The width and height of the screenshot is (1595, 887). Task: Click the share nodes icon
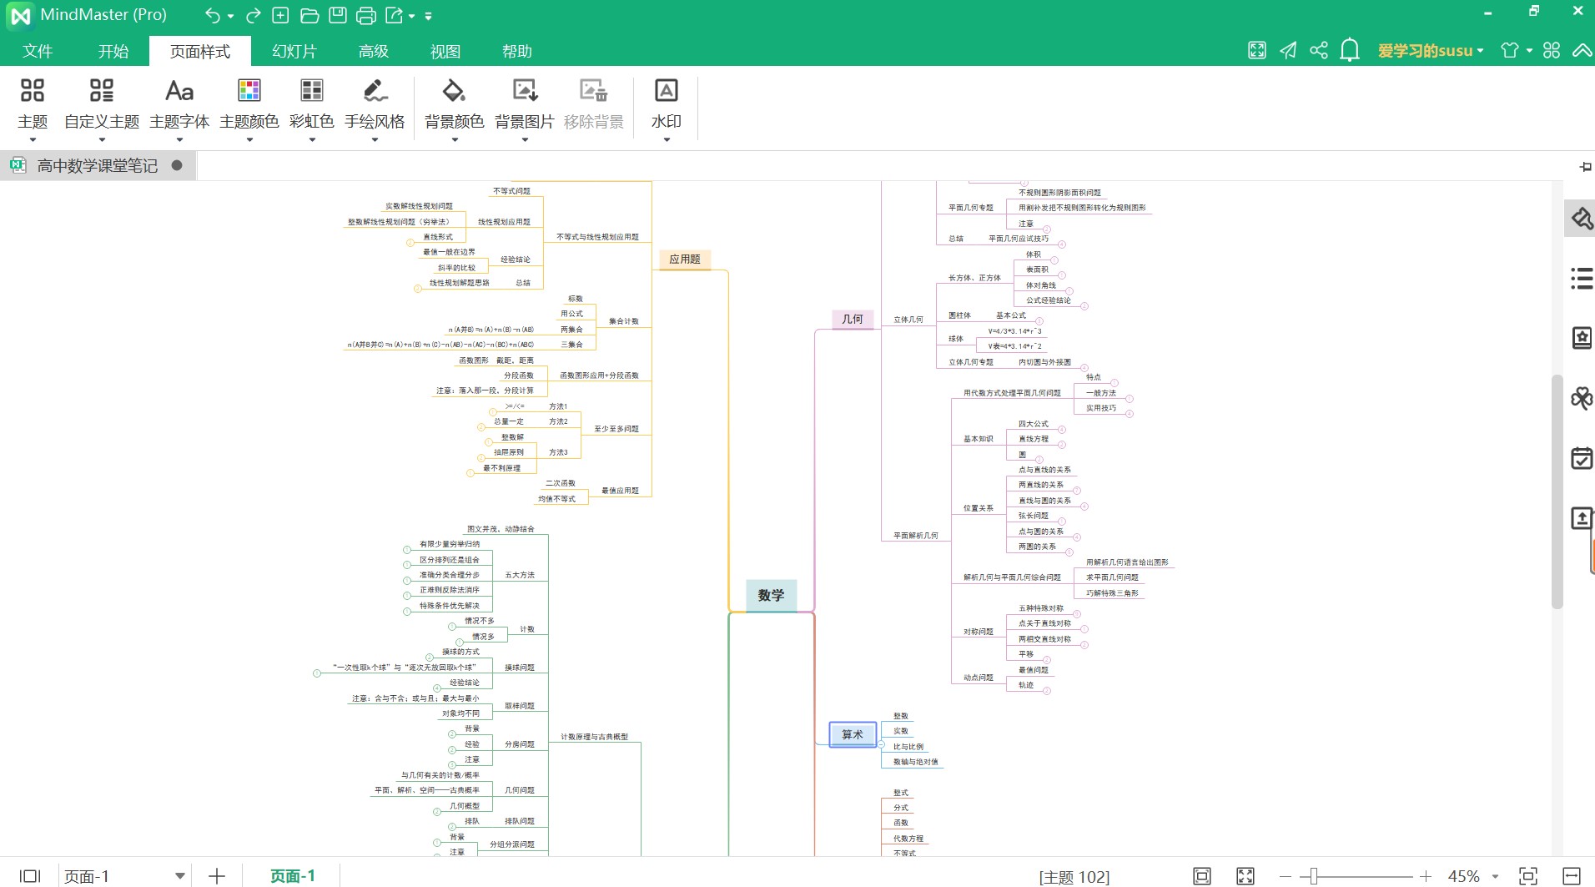coord(1319,50)
